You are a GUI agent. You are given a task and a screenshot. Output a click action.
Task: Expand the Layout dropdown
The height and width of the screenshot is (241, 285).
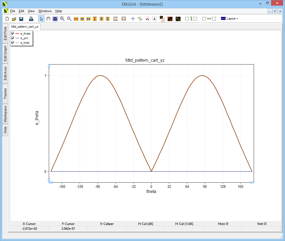point(229,19)
